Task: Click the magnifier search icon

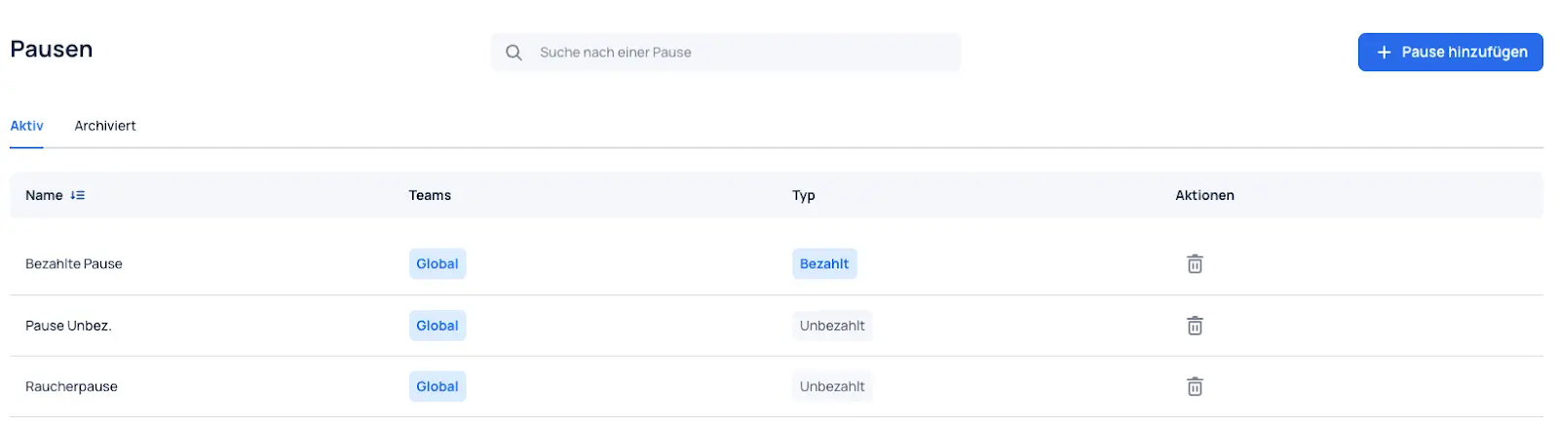Action: (513, 53)
